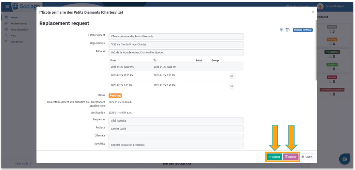Click the workflow arrows icon beside the request ID

[x=288, y=30]
